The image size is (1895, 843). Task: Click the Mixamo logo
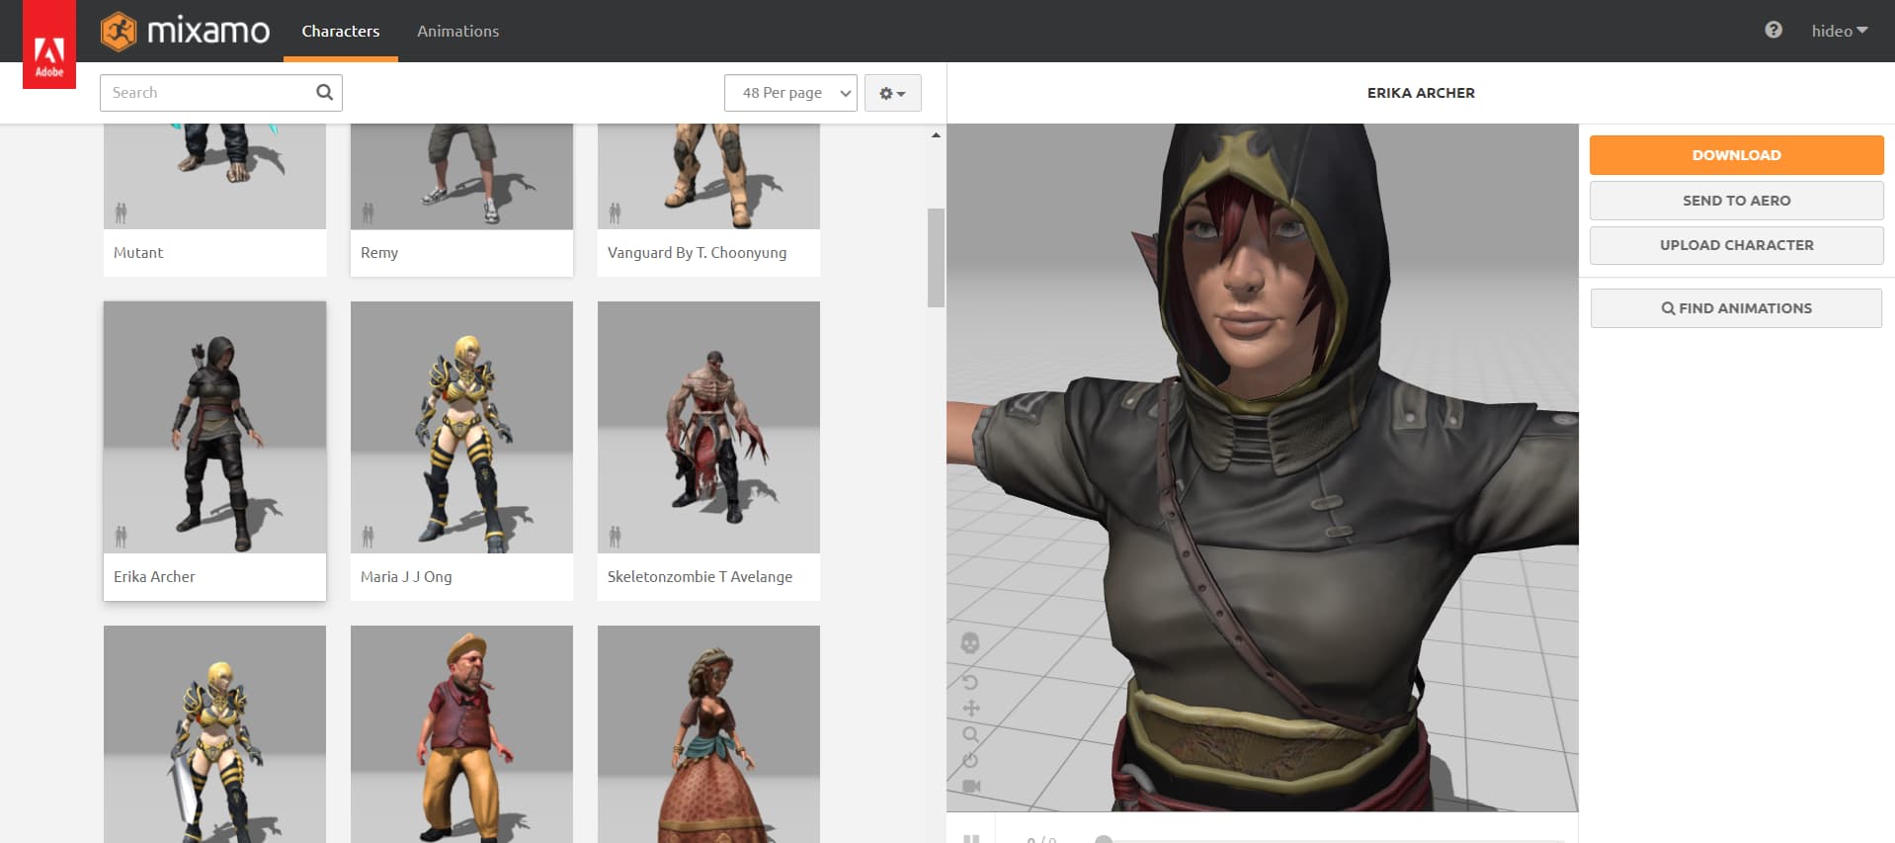coord(185,31)
